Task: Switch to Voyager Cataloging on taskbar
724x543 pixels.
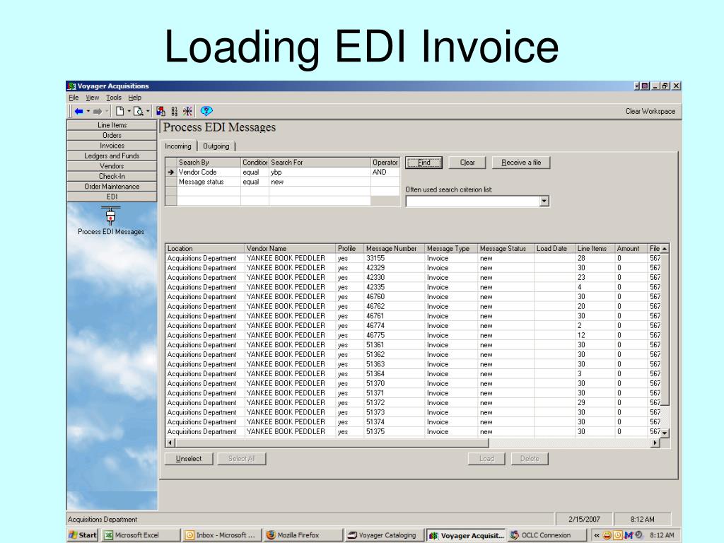Action: [384, 535]
